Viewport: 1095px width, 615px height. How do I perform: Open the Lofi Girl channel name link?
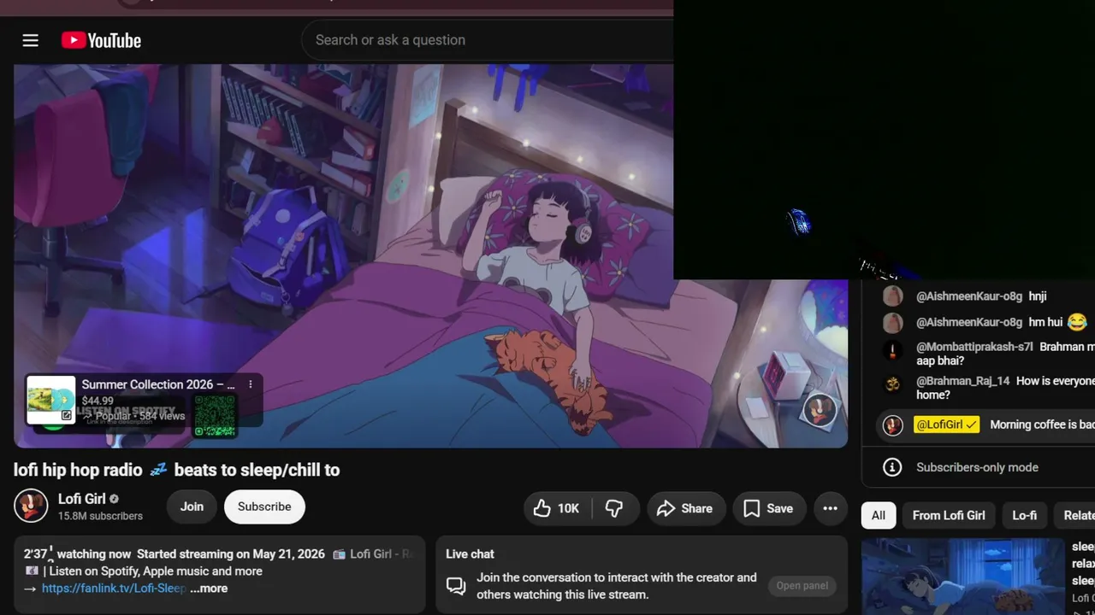coord(82,499)
